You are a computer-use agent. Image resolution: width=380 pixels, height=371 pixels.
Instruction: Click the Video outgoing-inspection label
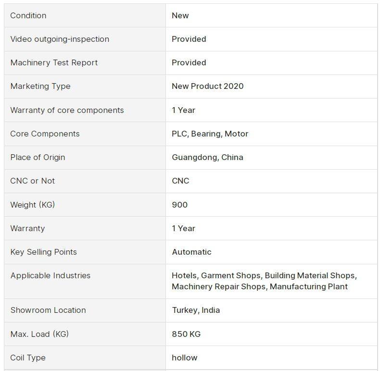tap(60, 39)
